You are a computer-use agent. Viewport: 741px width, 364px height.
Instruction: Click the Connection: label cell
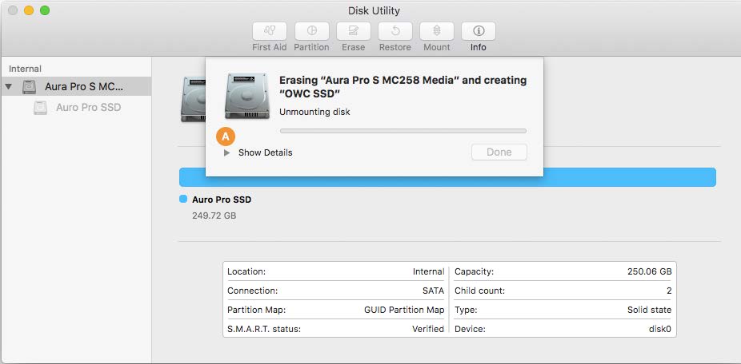252,291
